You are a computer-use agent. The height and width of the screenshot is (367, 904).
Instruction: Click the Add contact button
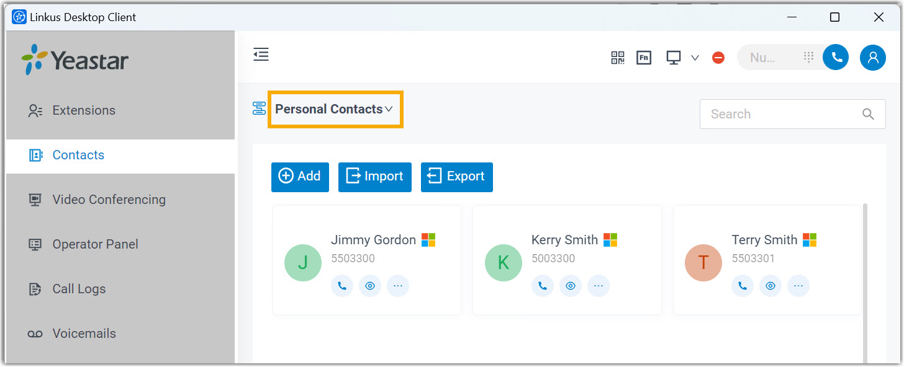coord(300,177)
